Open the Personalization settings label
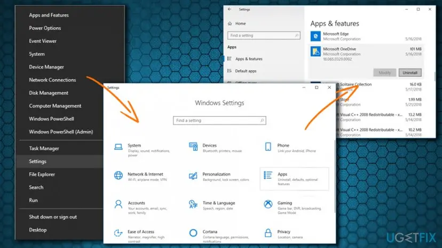 (x=216, y=174)
